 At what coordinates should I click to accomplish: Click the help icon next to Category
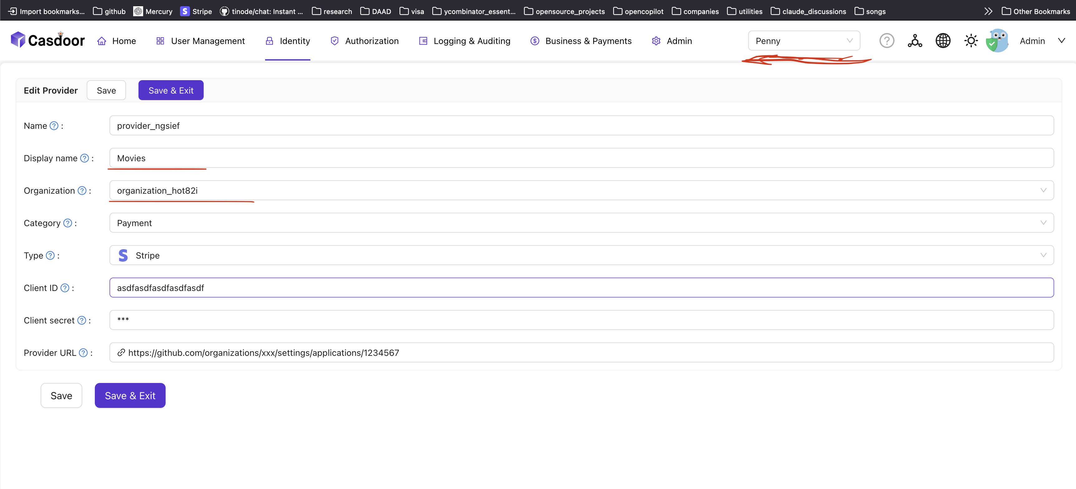click(67, 223)
